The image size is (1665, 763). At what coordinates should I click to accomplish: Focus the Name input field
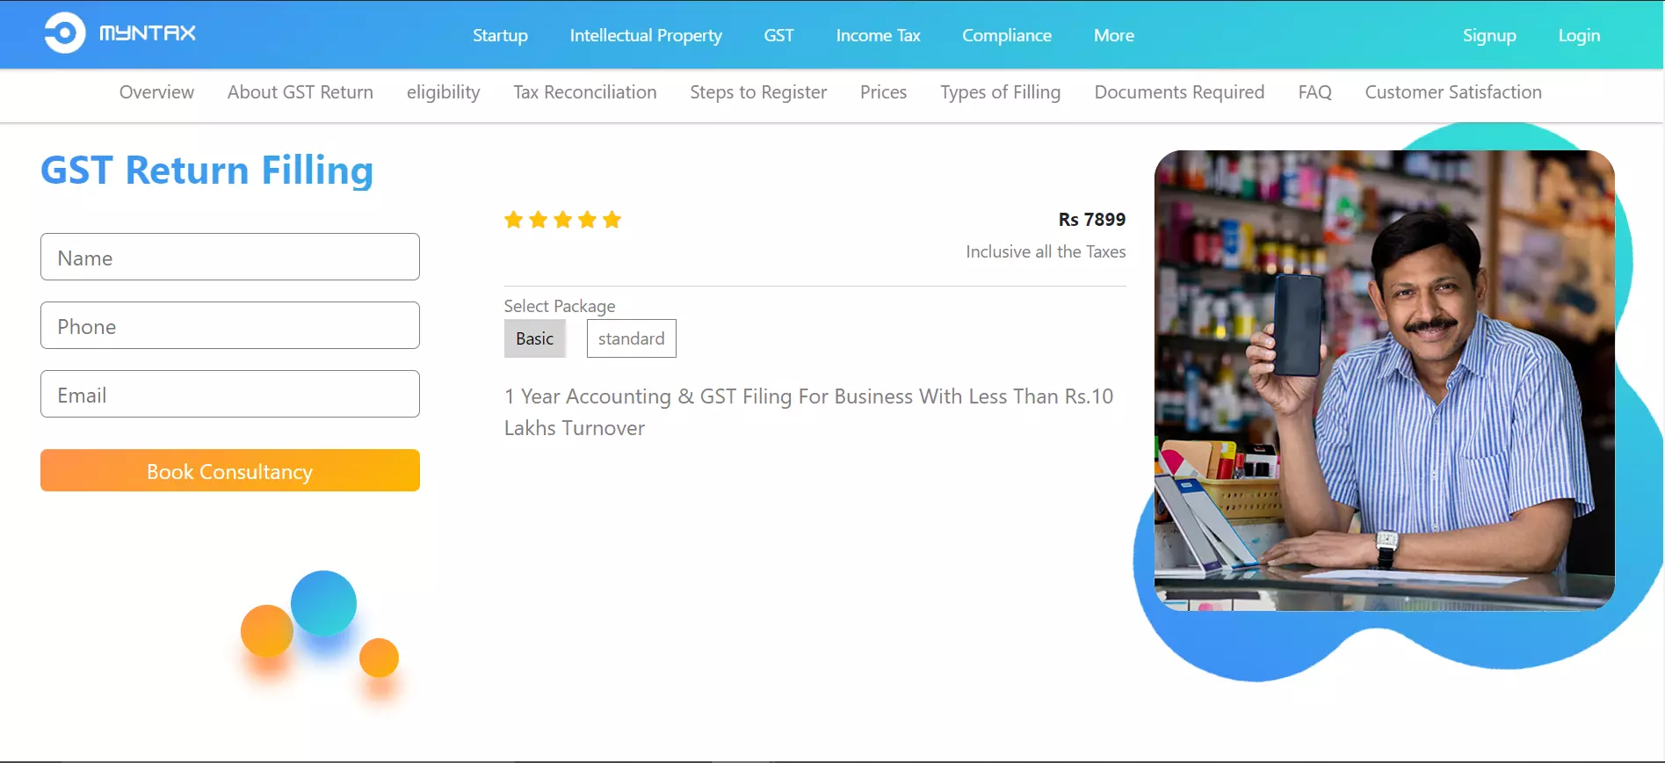click(230, 257)
